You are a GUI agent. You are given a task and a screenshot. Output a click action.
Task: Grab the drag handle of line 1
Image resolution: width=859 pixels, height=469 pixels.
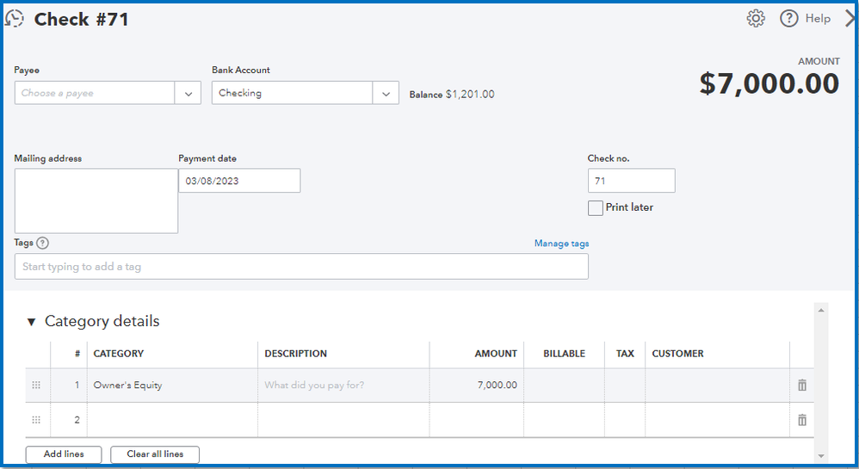click(36, 386)
